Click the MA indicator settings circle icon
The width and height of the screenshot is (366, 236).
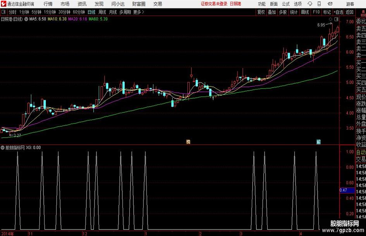26,19
